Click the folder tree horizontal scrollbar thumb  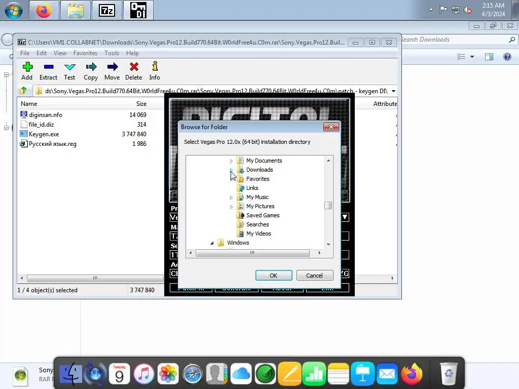pos(252,253)
